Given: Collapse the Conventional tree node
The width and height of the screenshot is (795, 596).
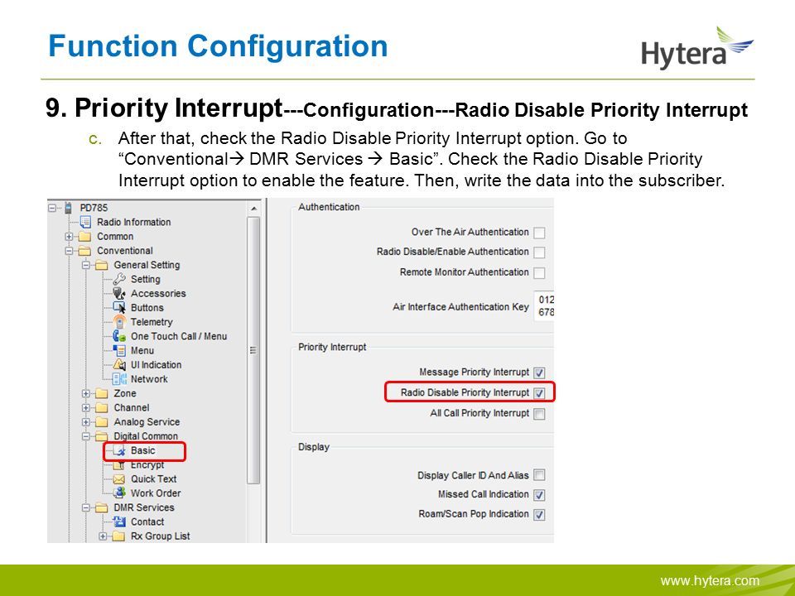Looking at the screenshot, I should pos(69,251).
